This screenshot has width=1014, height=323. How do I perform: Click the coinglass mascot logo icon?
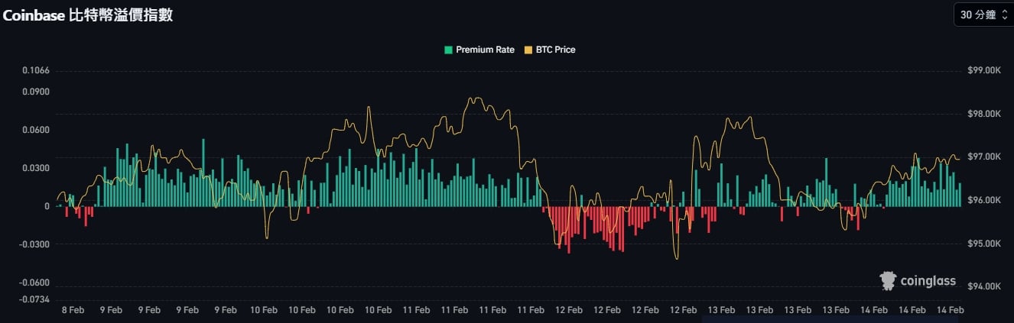tap(888, 281)
